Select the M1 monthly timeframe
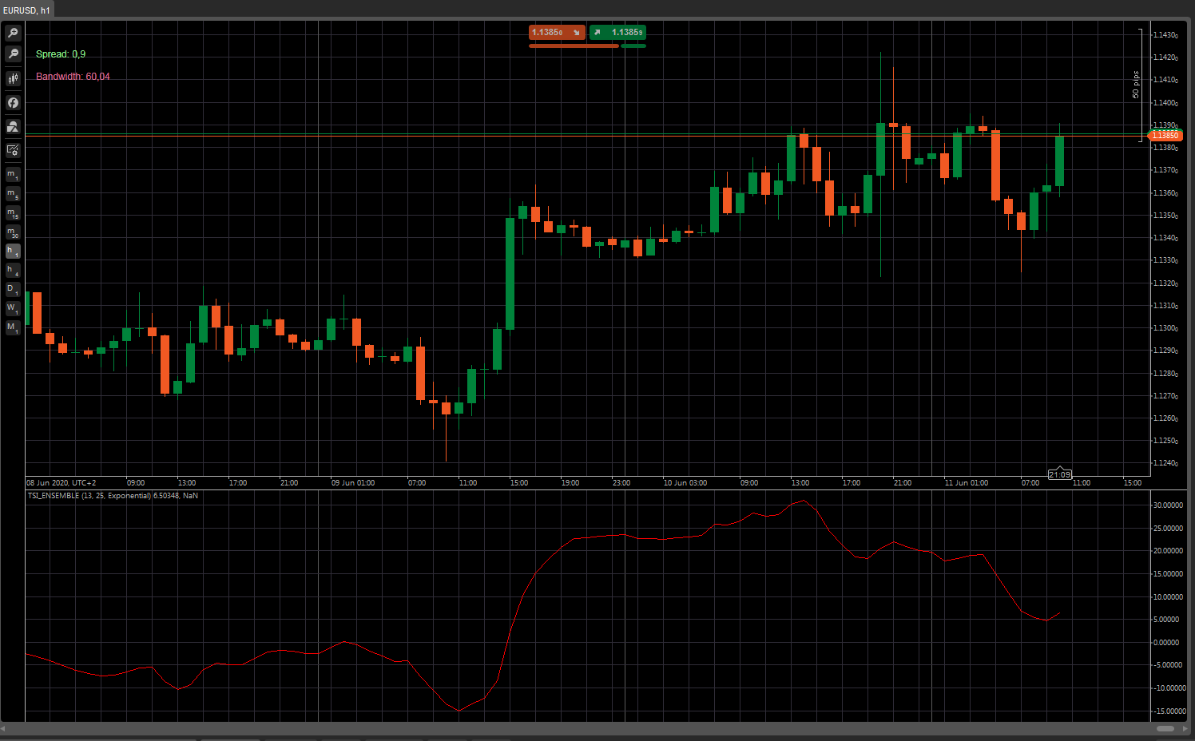The width and height of the screenshot is (1195, 741). coord(13,327)
